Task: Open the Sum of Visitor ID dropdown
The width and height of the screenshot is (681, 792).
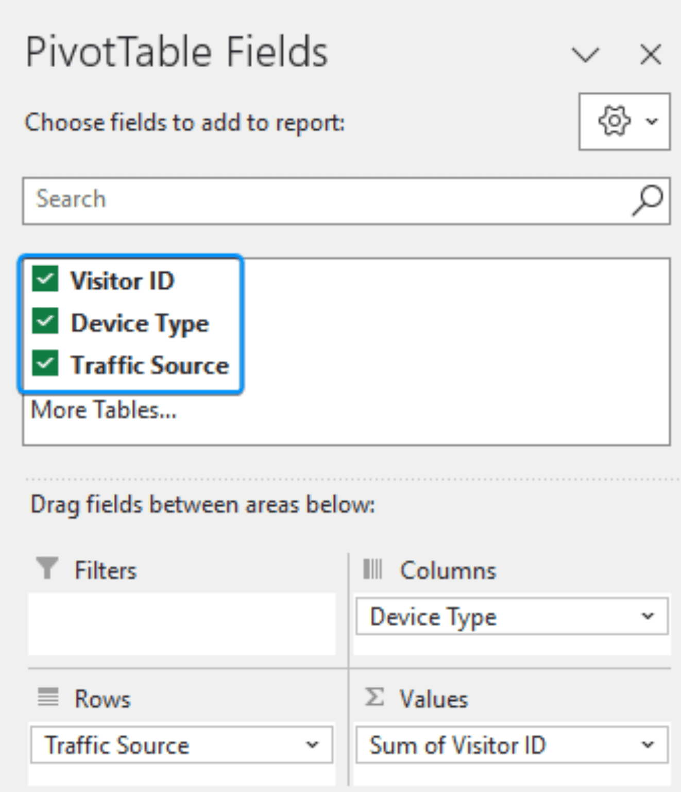Action: click(648, 745)
